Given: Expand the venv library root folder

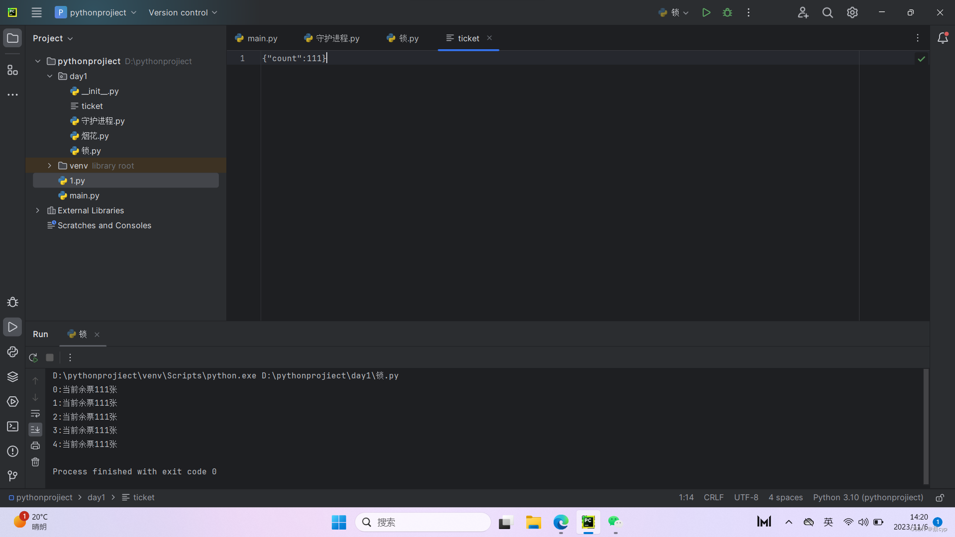Looking at the screenshot, I should (50, 166).
